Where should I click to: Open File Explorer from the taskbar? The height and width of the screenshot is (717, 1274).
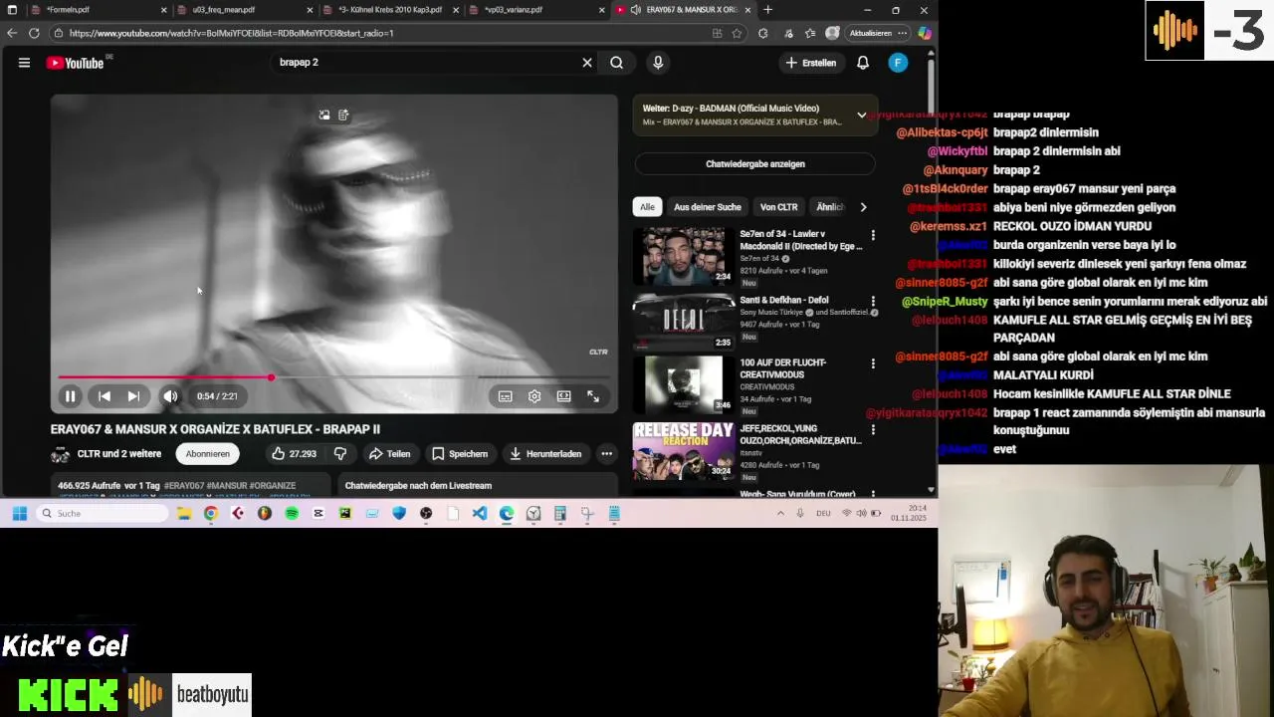[184, 514]
